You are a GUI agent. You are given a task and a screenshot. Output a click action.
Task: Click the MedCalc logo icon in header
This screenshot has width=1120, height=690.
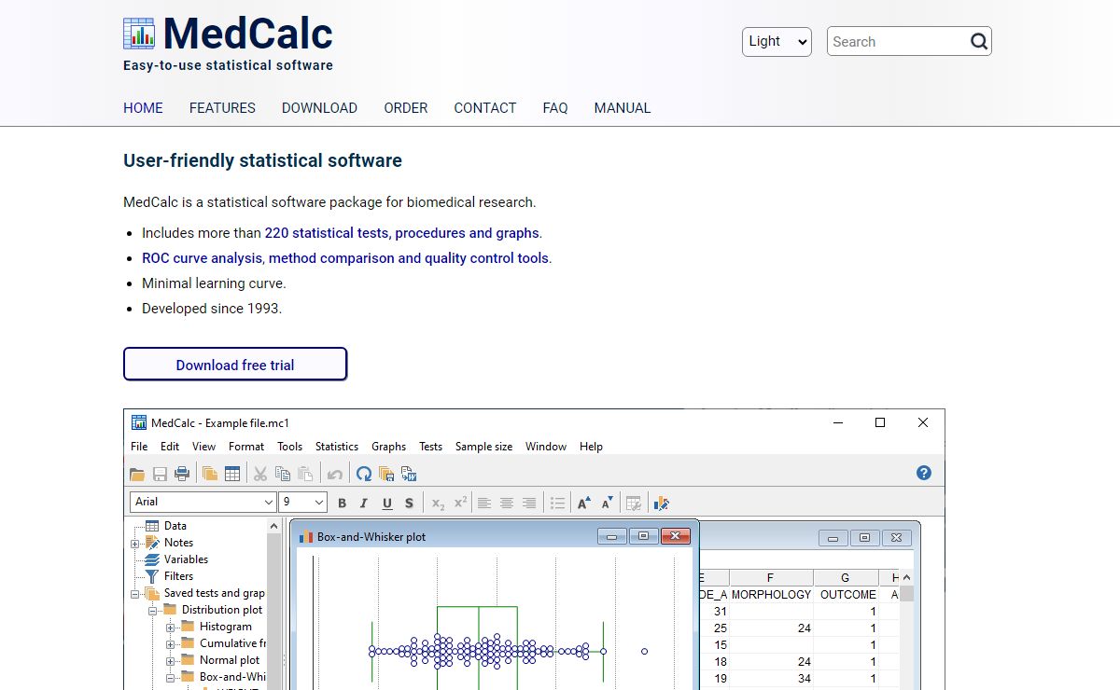coord(139,34)
